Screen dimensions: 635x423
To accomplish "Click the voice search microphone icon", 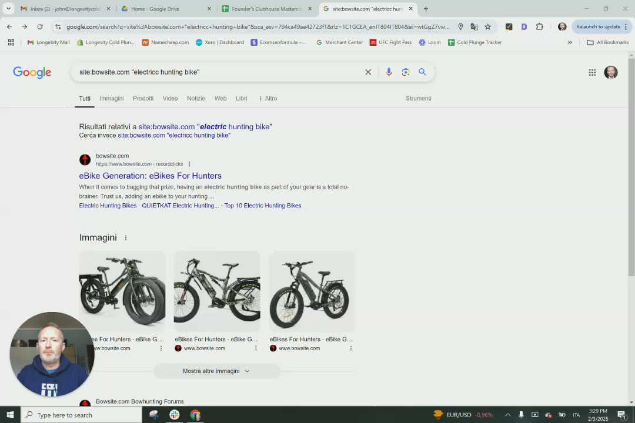I will click(389, 72).
